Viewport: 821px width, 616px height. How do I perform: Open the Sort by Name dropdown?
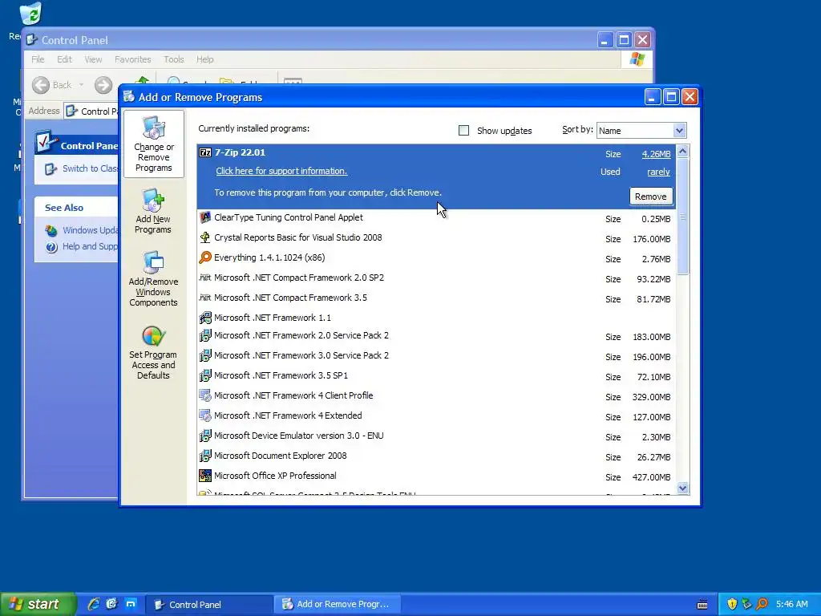(x=679, y=131)
